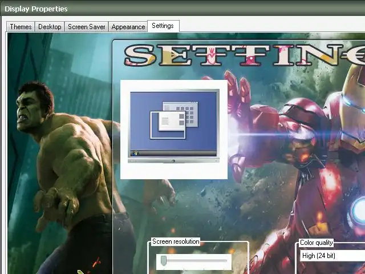Open the Desktop tab

point(50,27)
